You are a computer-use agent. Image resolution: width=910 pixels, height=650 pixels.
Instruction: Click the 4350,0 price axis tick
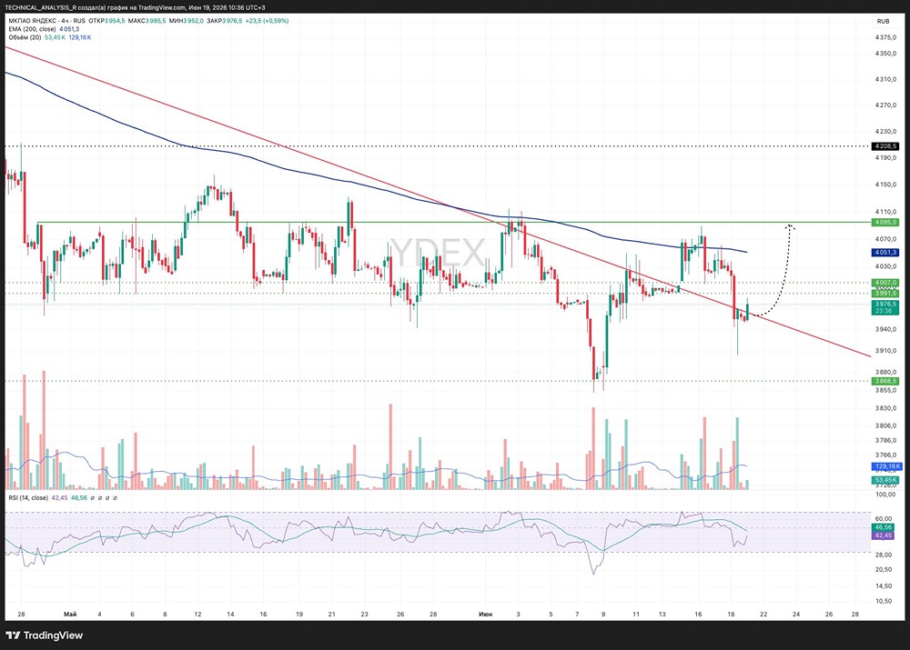click(x=885, y=54)
